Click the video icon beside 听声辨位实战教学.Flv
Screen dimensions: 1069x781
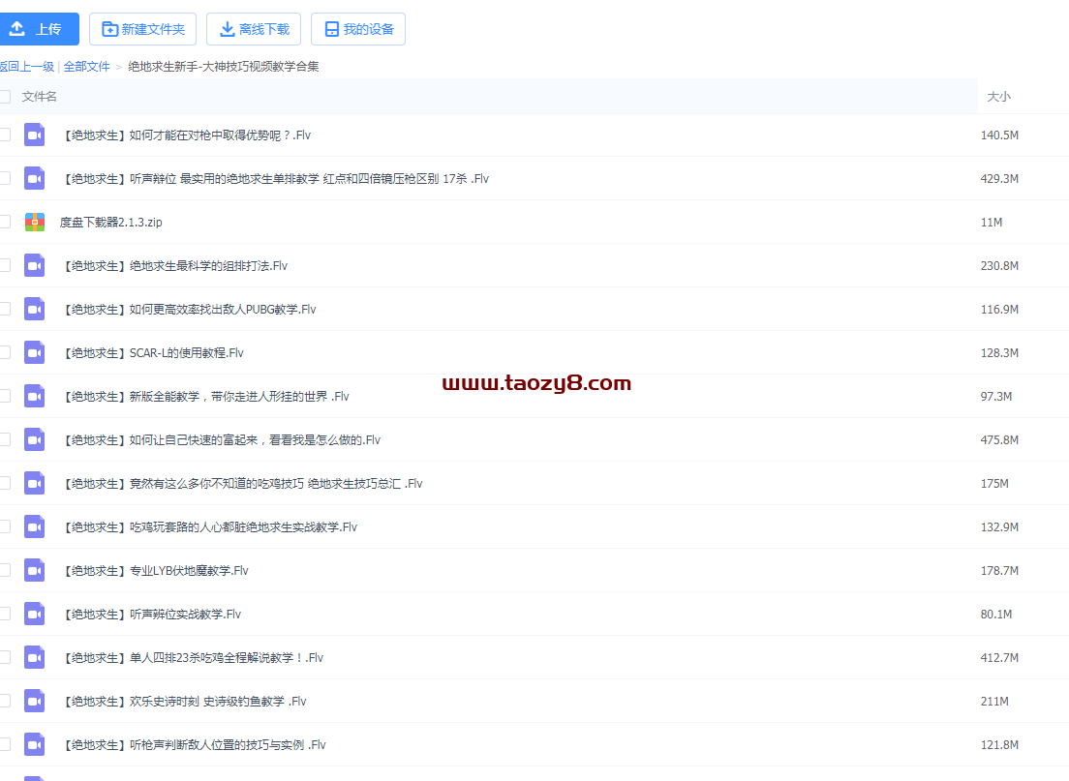click(x=34, y=614)
